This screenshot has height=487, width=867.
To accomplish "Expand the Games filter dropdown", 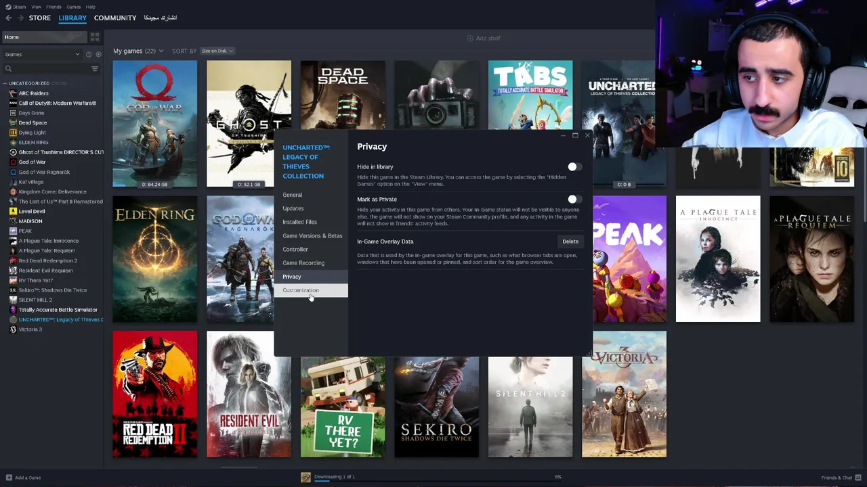I will (42, 54).
